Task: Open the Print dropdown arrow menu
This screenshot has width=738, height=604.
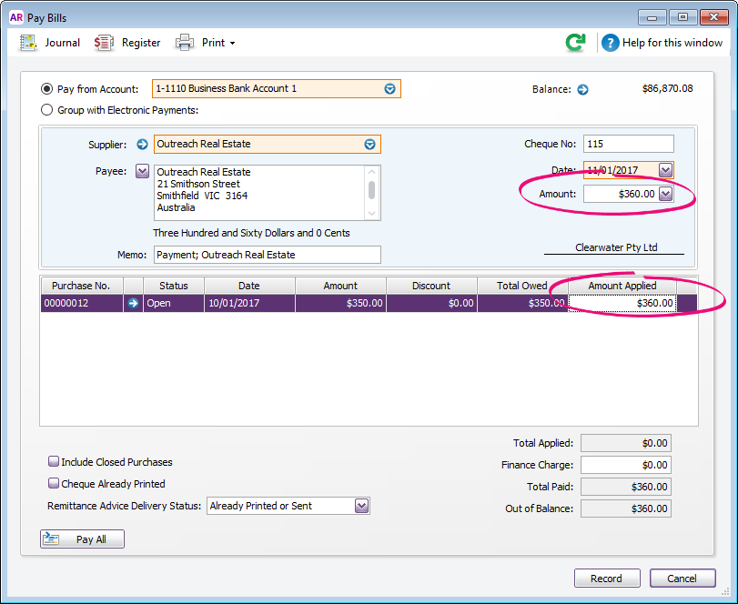Action: click(x=232, y=44)
